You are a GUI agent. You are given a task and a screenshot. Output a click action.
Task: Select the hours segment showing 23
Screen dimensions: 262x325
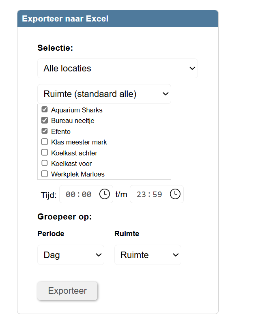(x=141, y=194)
